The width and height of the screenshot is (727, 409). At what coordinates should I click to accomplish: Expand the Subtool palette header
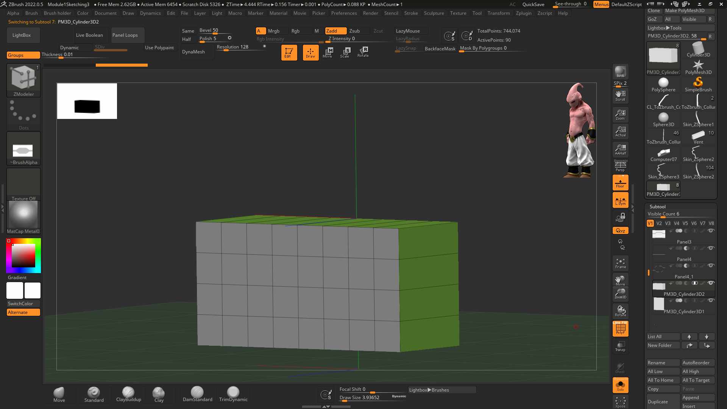(657, 206)
